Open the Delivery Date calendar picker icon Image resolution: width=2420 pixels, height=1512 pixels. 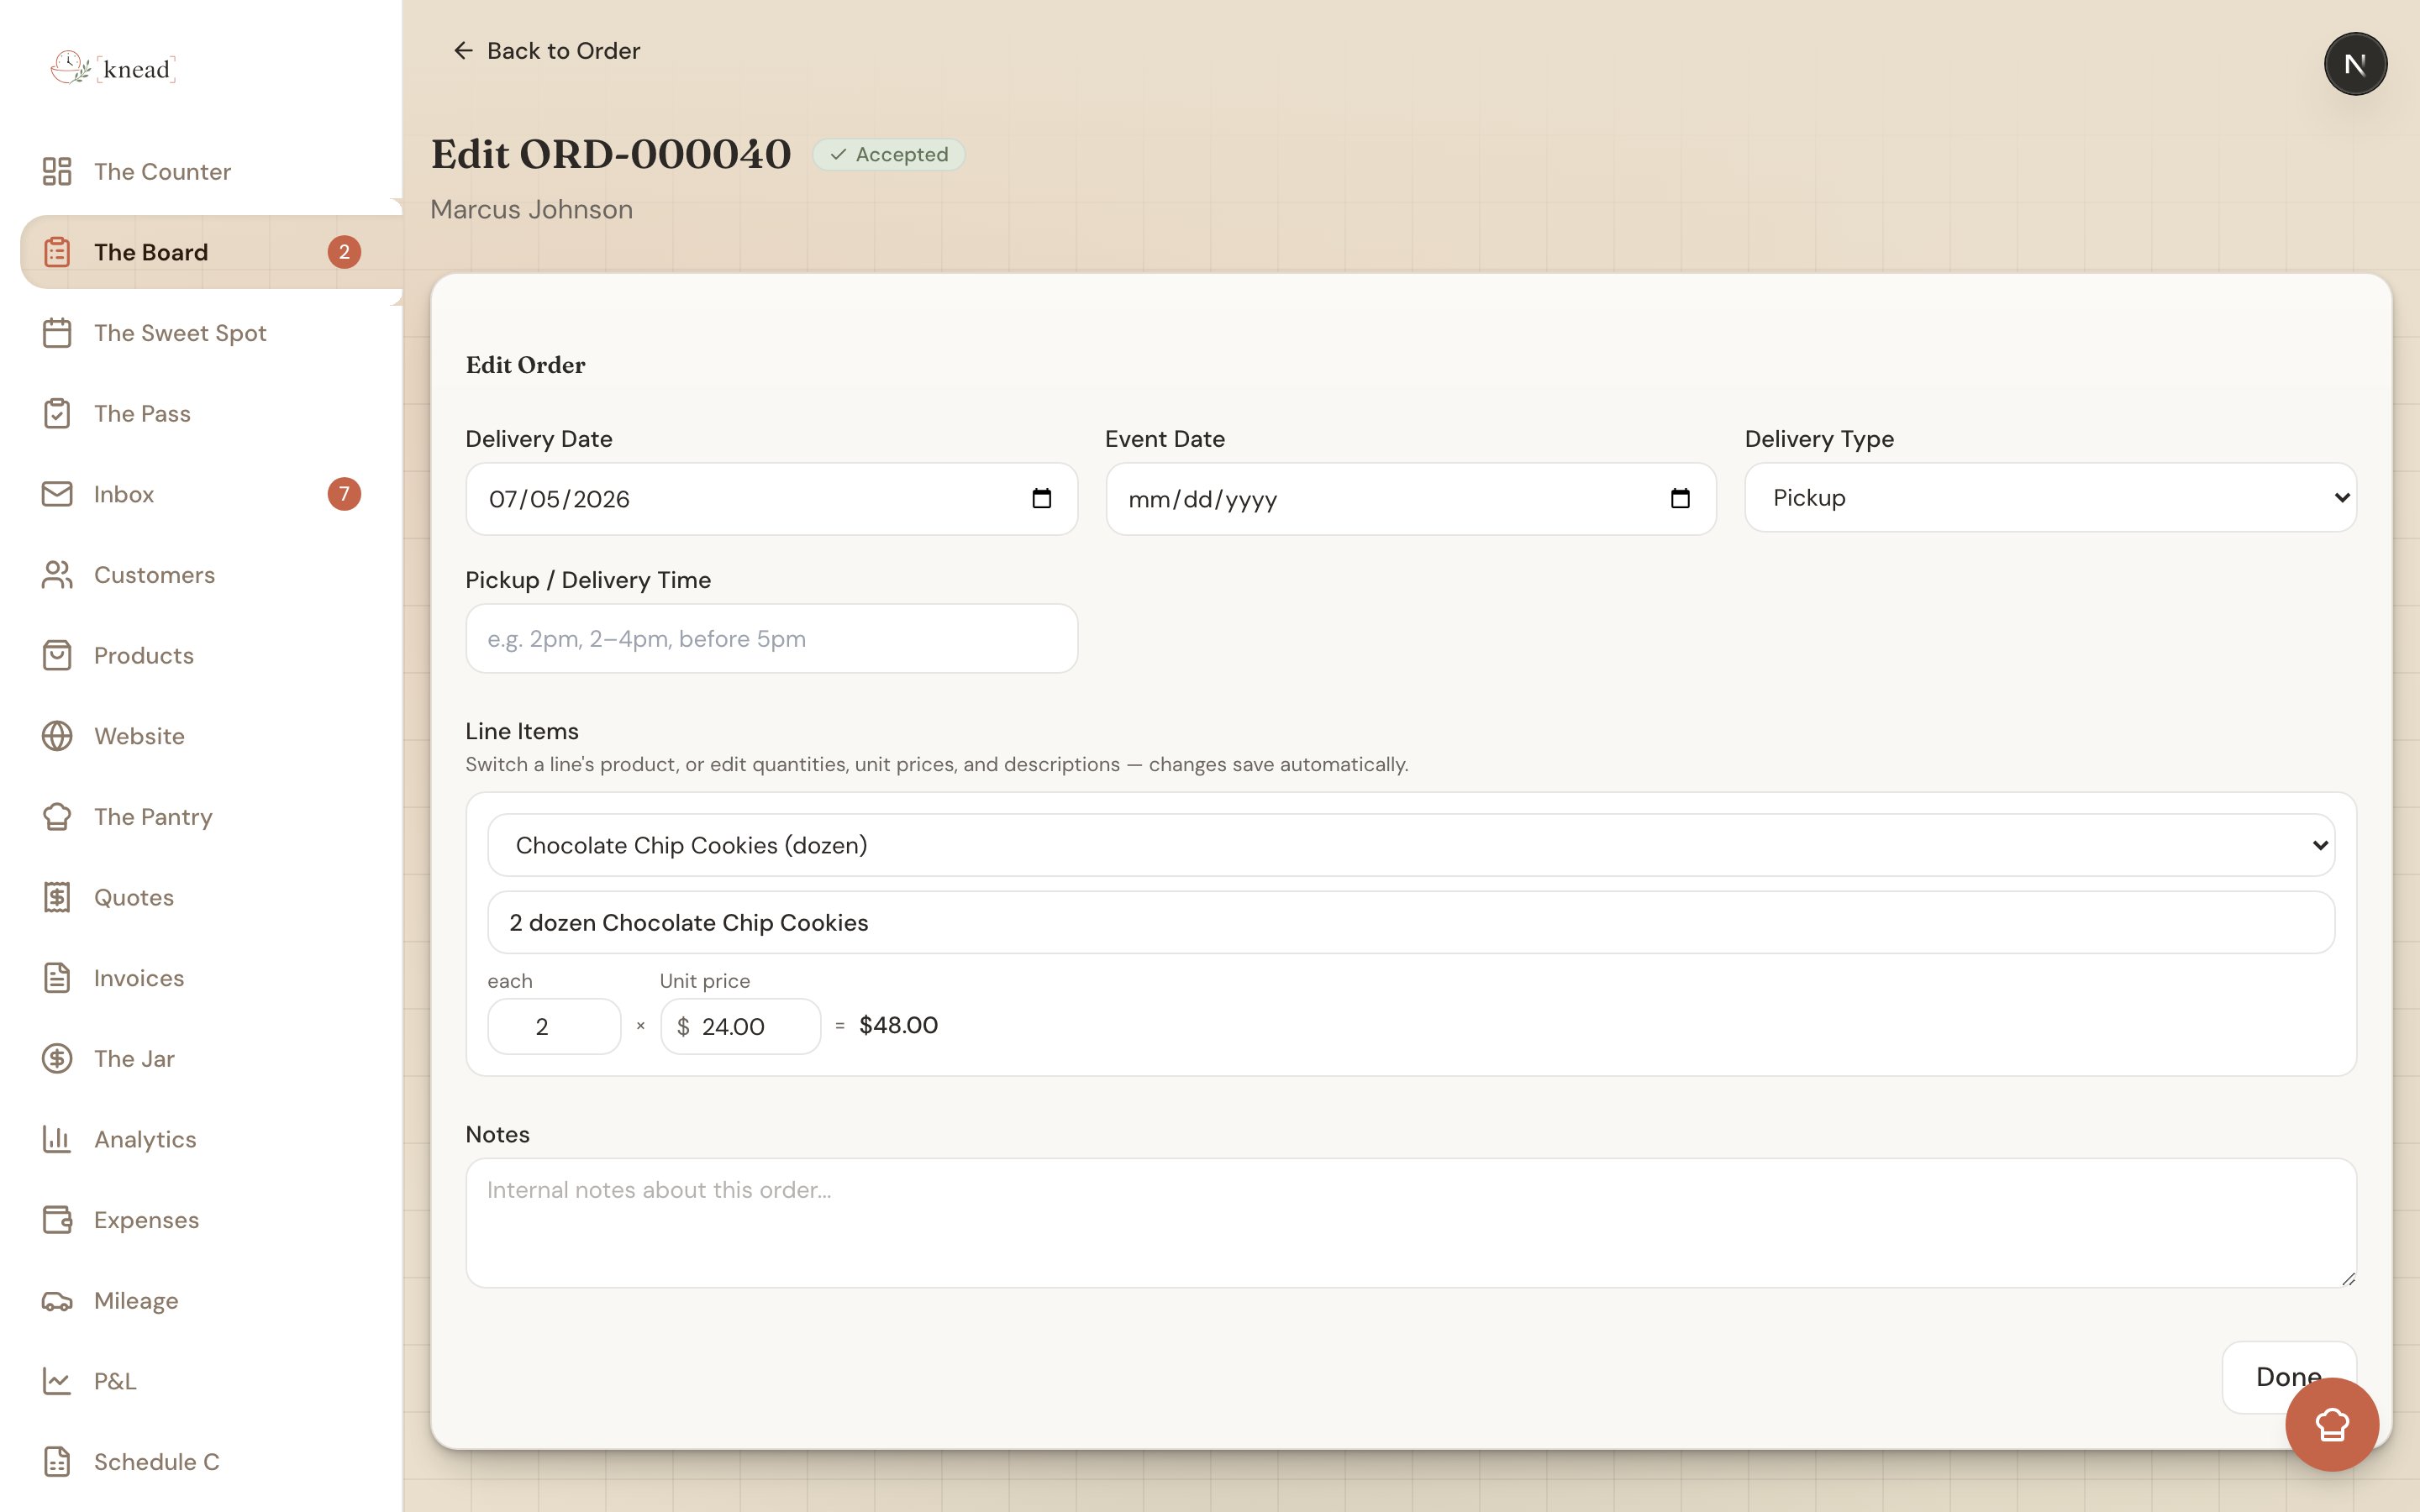coord(1041,498)
